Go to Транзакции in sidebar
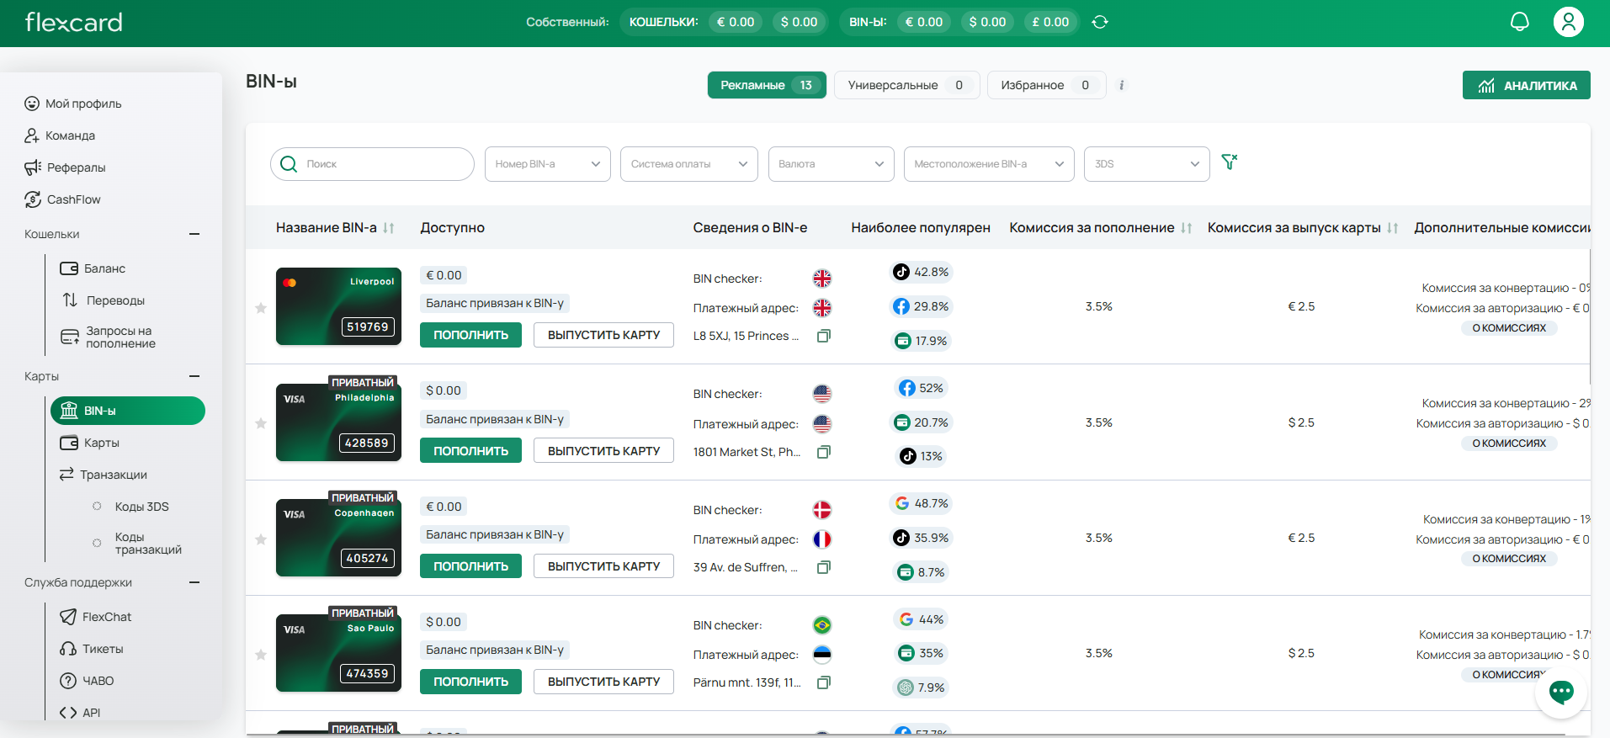This screenshot has width=1610, height=738. (x=104, y=475)
